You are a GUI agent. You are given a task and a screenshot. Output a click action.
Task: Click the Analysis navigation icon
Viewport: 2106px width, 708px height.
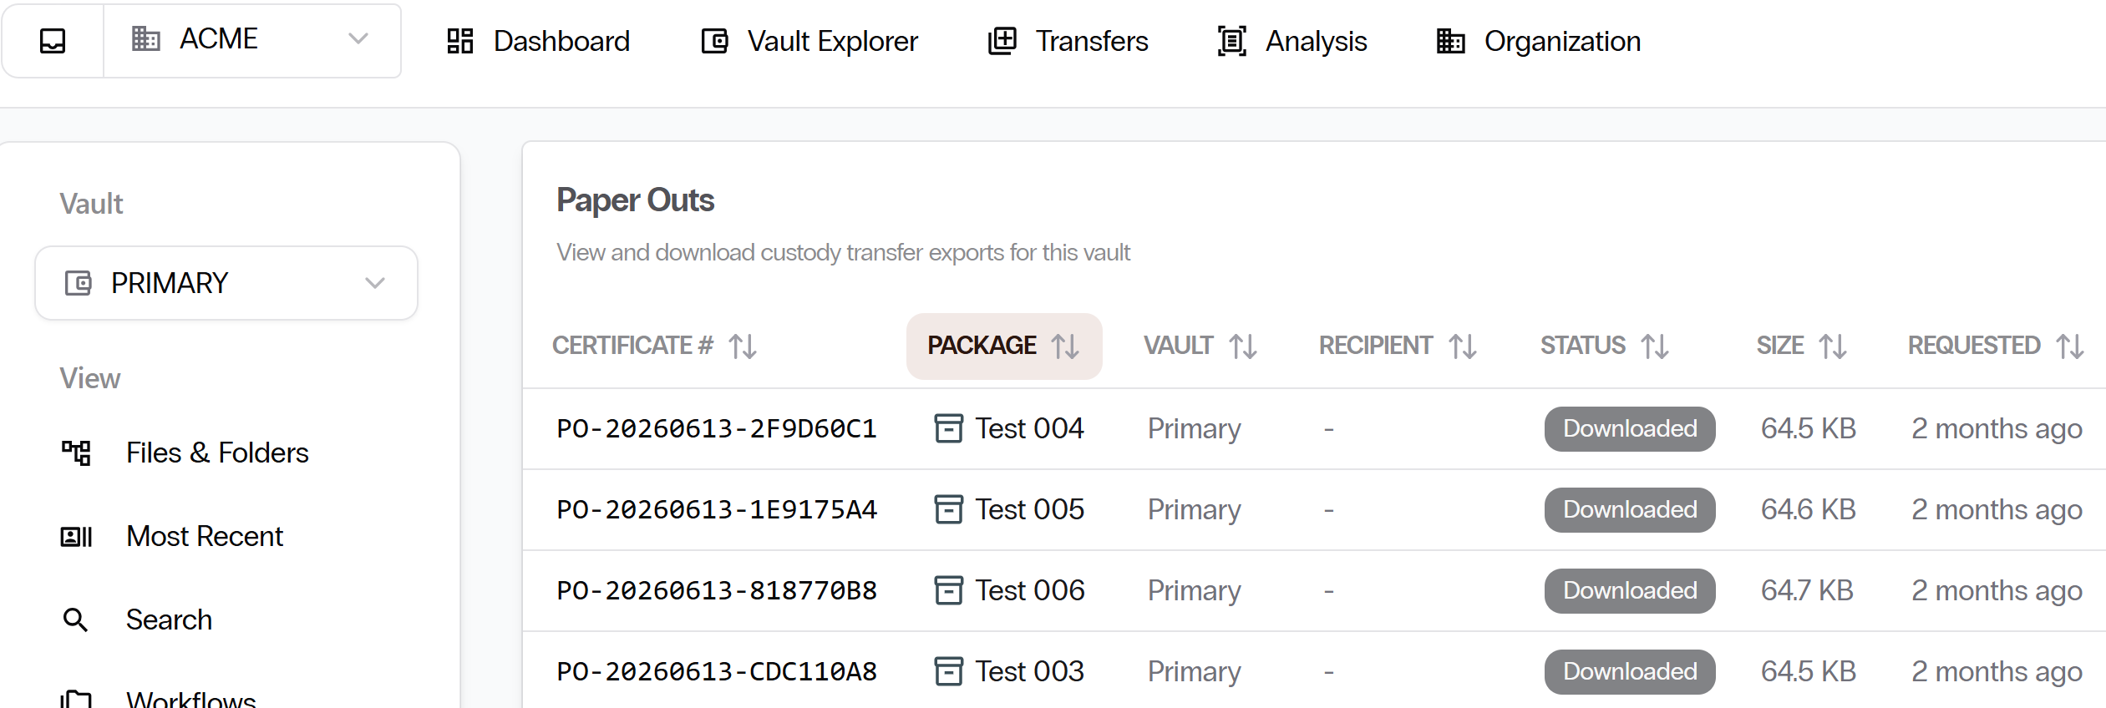1232,41
